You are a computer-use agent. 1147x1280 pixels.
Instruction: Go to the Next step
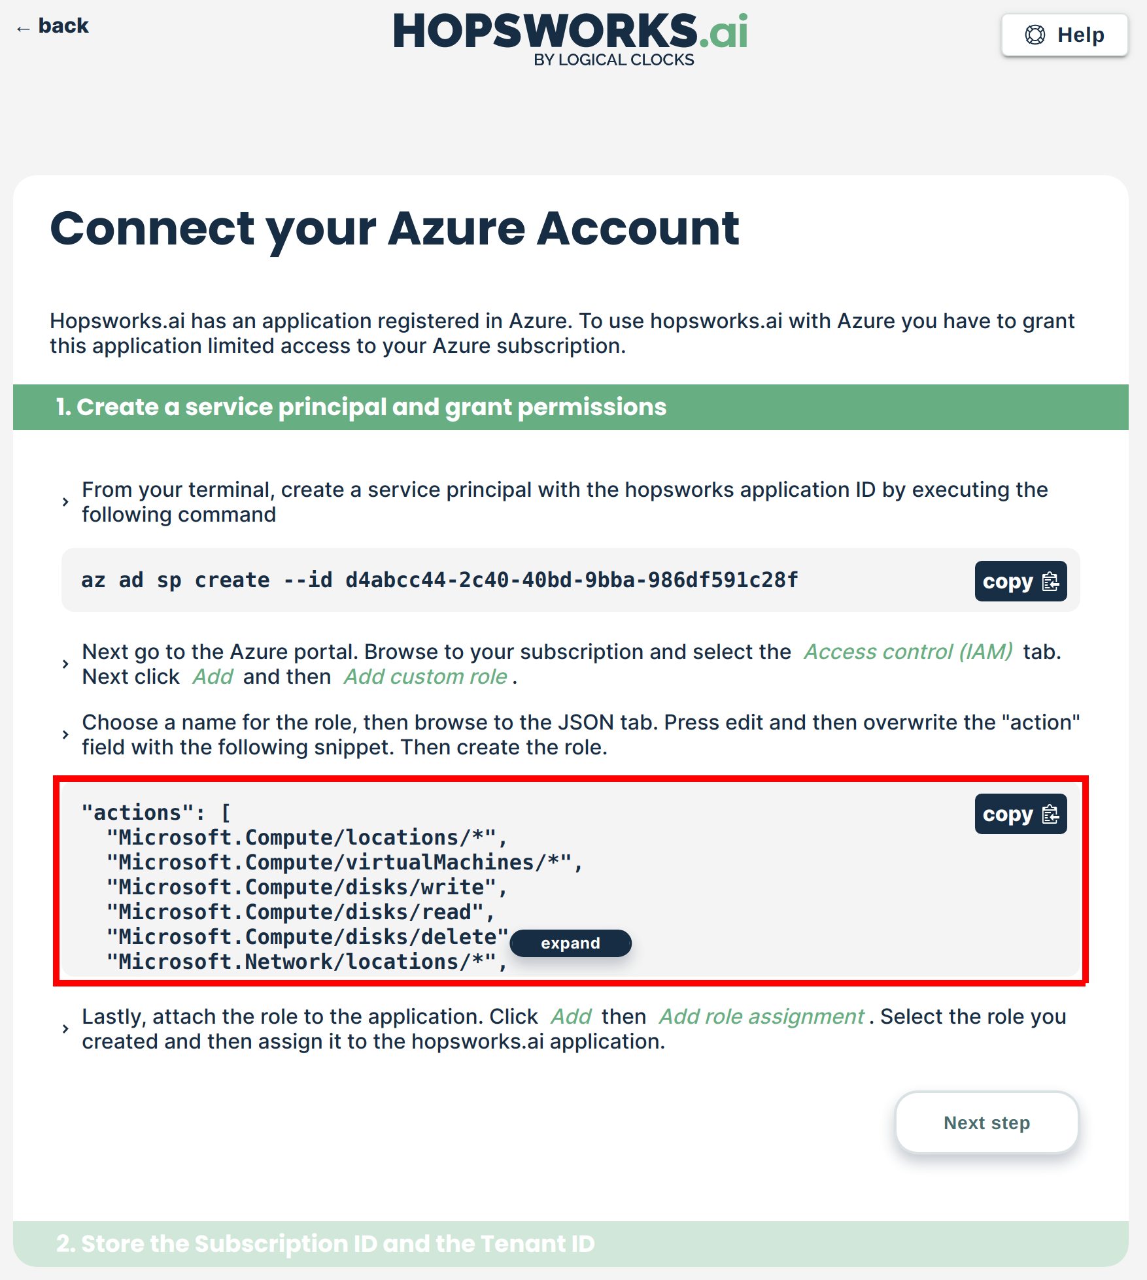click(986, 1122)
